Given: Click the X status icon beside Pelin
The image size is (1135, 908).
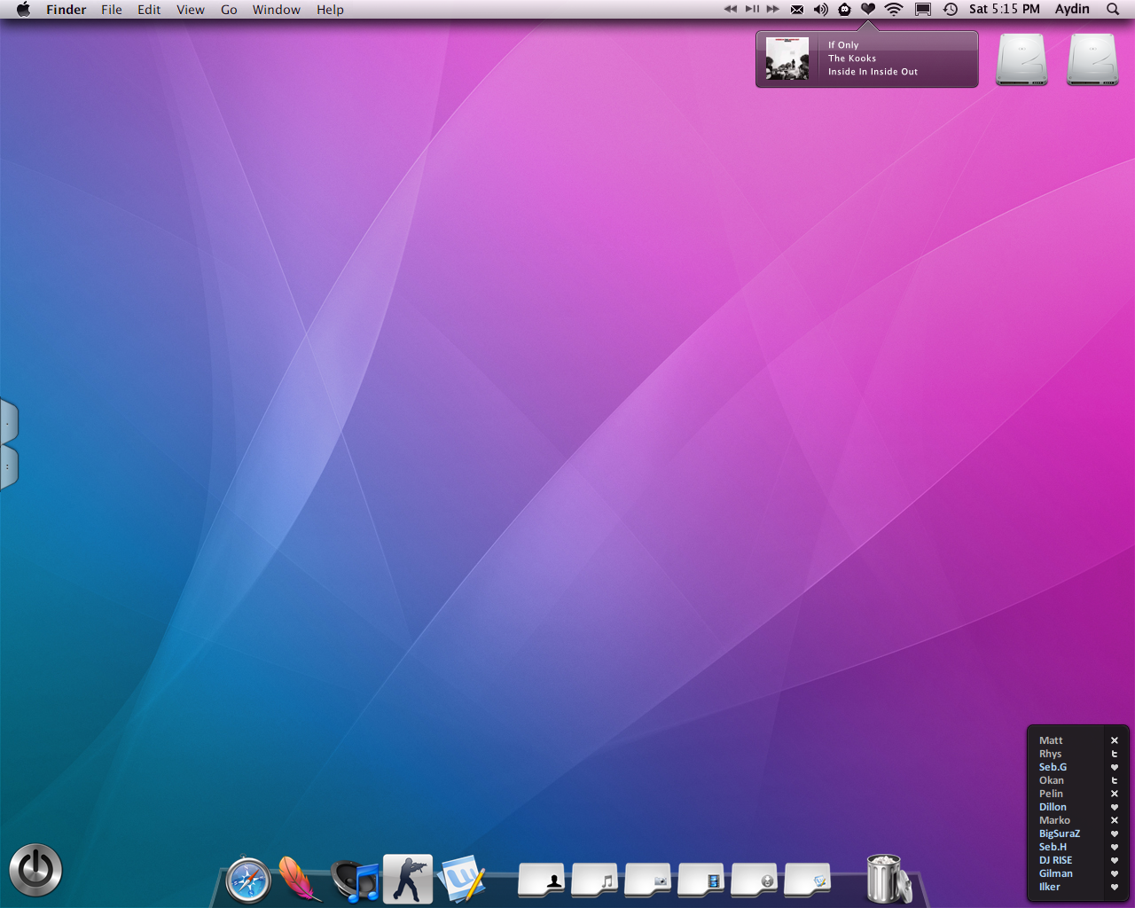Looking at the screenshot, I should (1115, 794).
